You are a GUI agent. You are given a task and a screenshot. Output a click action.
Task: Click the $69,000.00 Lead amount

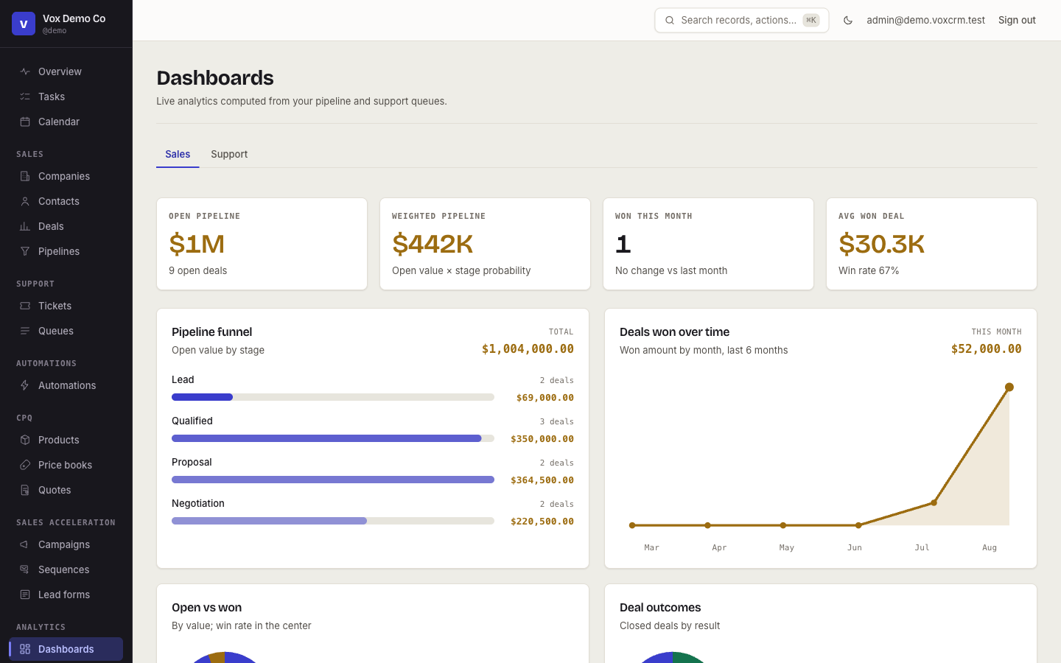545,398
